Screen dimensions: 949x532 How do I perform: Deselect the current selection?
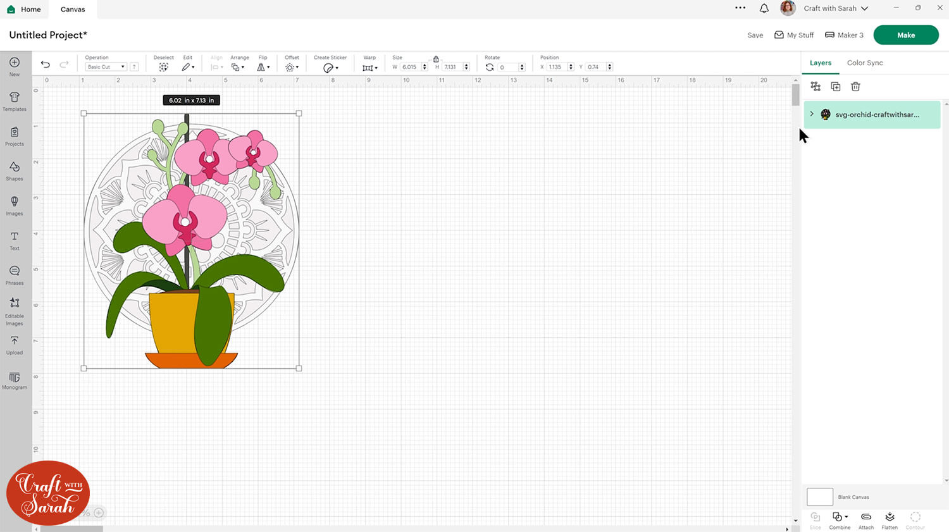click(163, 66)
